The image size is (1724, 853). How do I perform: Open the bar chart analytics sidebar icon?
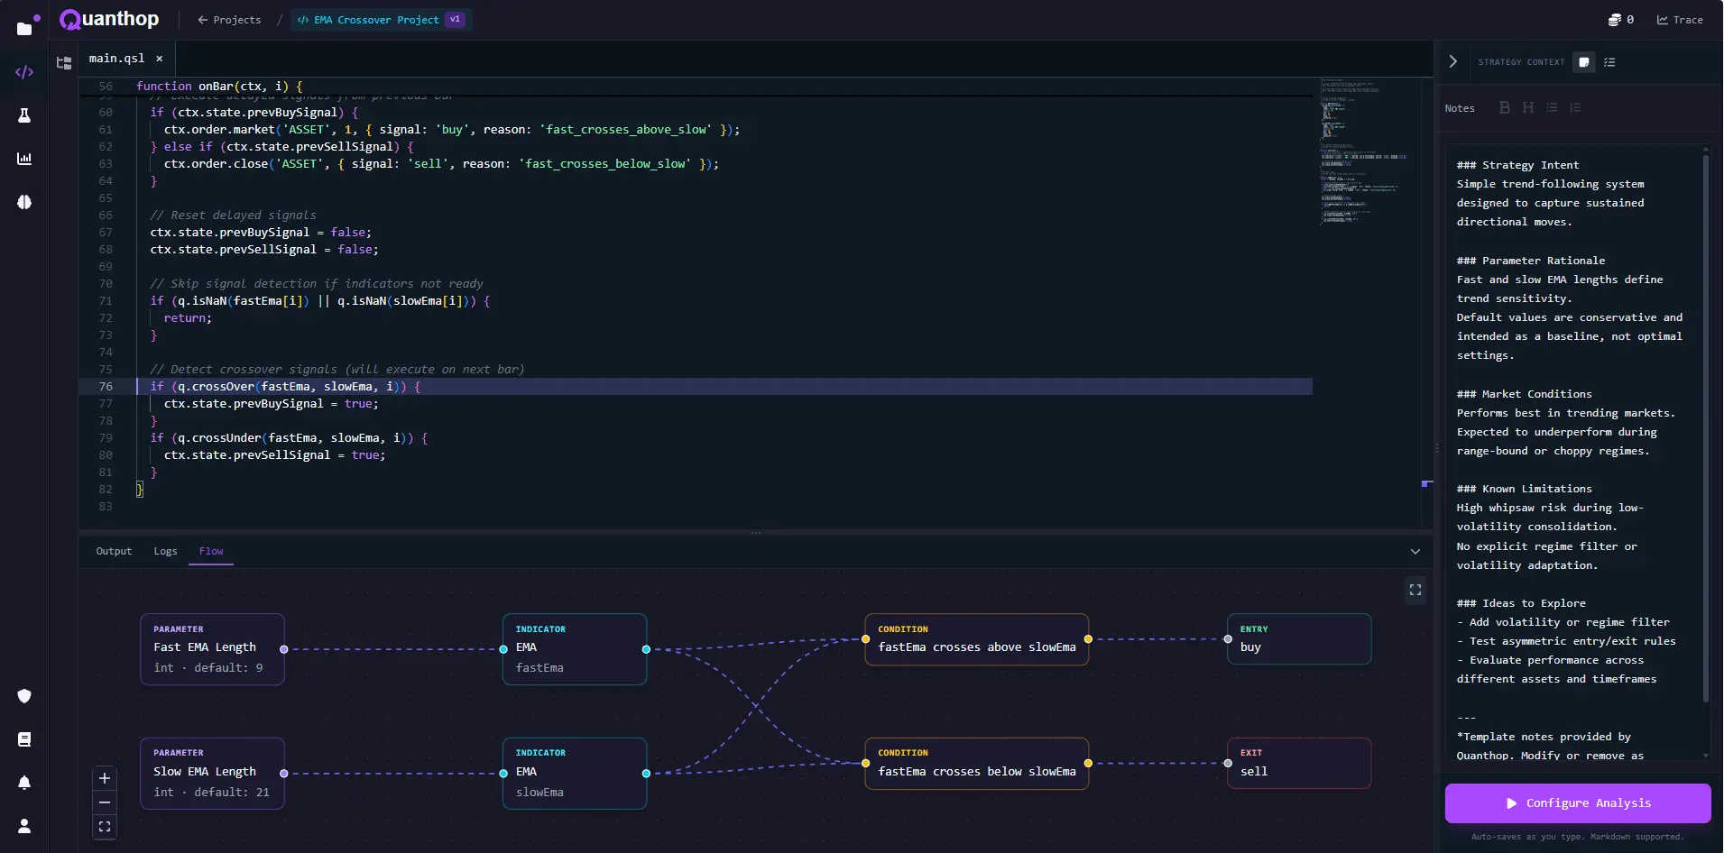[24, 159]
